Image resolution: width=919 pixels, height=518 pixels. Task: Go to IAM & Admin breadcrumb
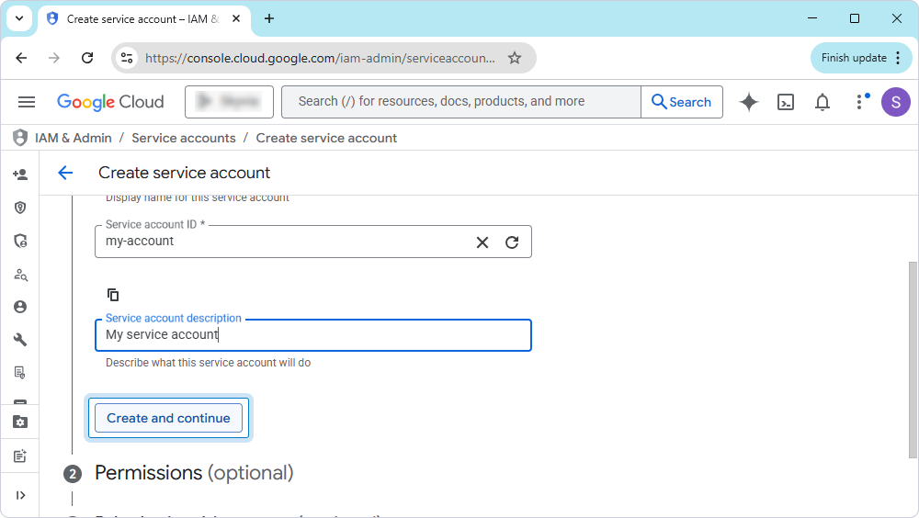[x=74, y=139]
